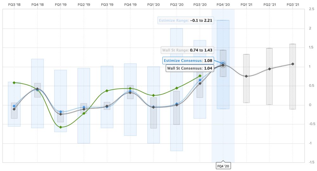The image size is (317, 171).
Task: Click the green actual diamond at FQ1 '19 low
Action: [x=61, y=127]
